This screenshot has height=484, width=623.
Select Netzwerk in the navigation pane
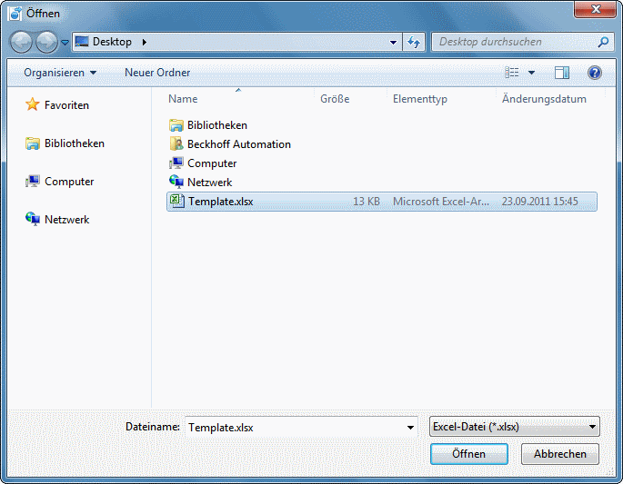(x=66, y=220)
